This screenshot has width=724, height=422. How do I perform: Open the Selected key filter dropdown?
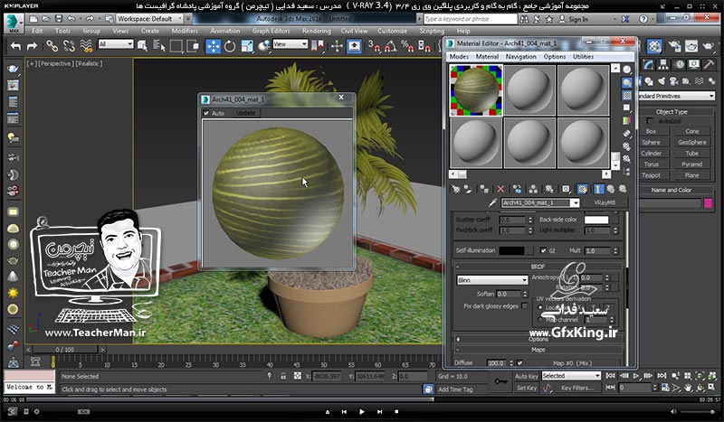(571, 376)
